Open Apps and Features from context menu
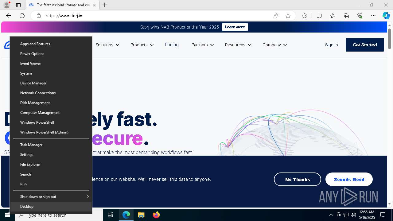 click(x=51, y=44)
